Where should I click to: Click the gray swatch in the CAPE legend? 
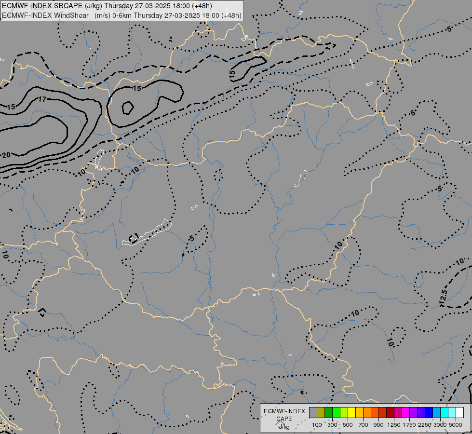coord(313,413)
